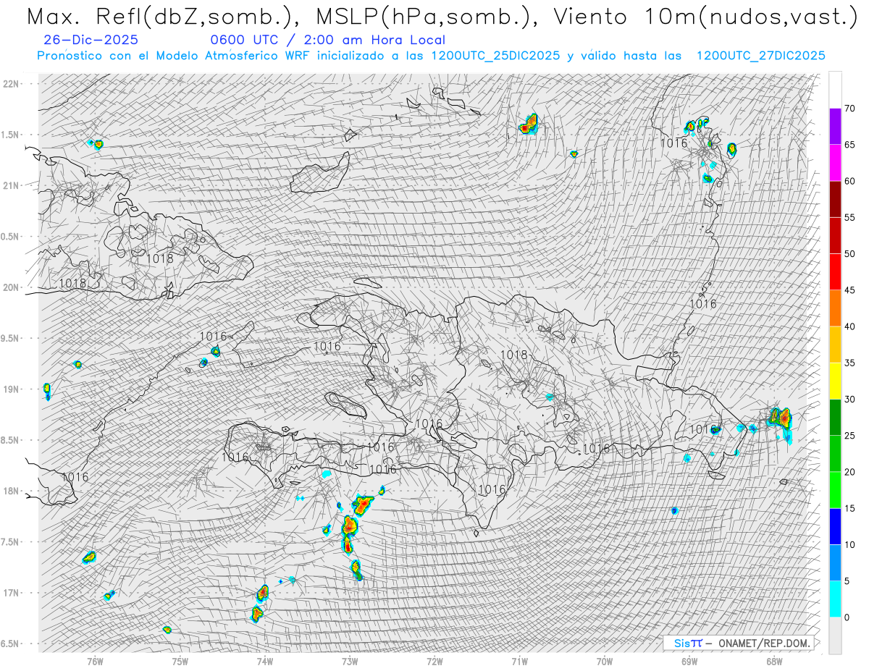Select the orange 40–45 dBZ color bar segment
The image size is (869, 671).
(x=835, y=308)
